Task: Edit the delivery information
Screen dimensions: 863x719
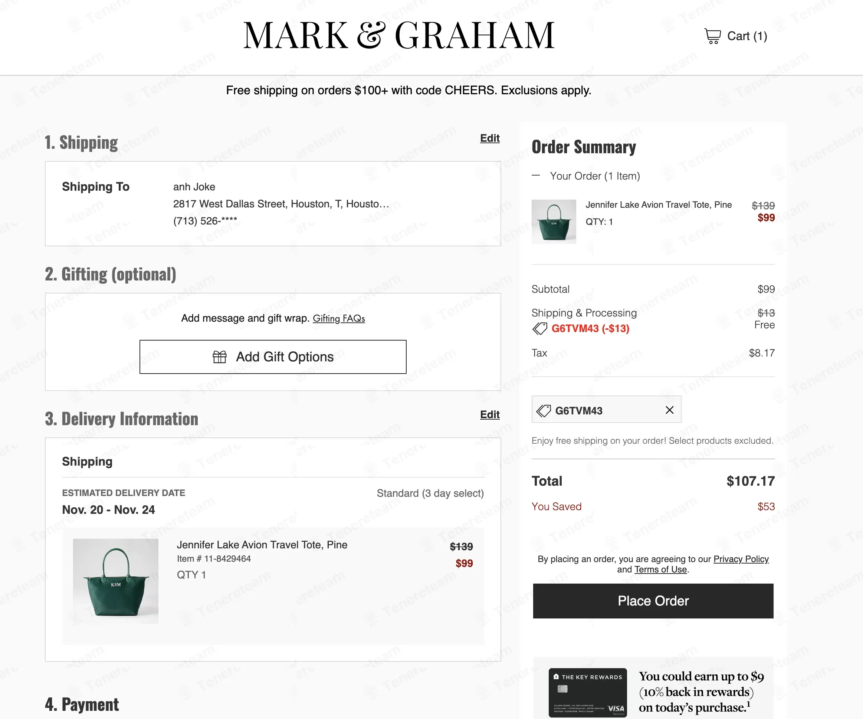Action: pos(489,414)
